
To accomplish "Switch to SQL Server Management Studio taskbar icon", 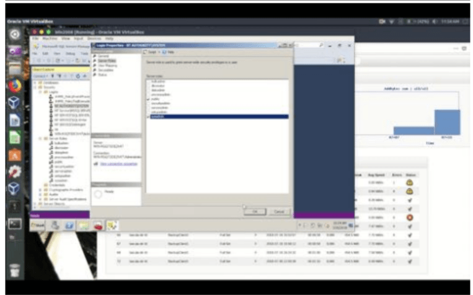I will pos(112,226).
